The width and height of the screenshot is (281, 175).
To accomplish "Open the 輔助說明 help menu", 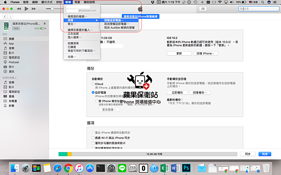I will pyautogui.click(x=89, y=2).
